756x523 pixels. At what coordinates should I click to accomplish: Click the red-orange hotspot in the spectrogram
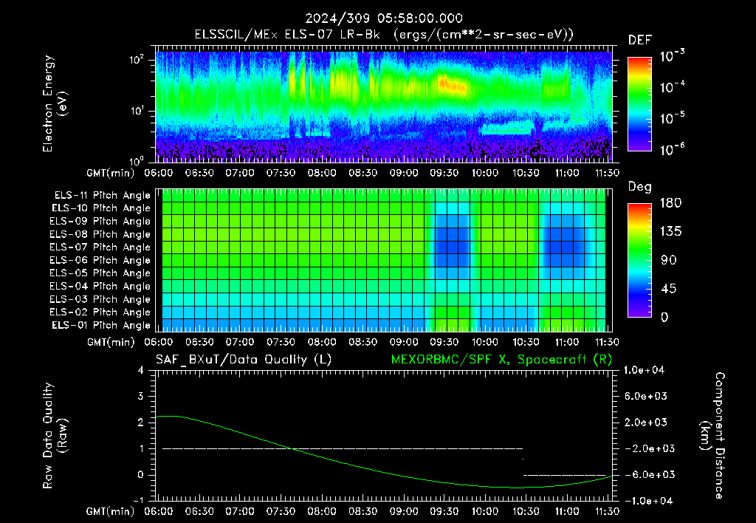[453, 85]
